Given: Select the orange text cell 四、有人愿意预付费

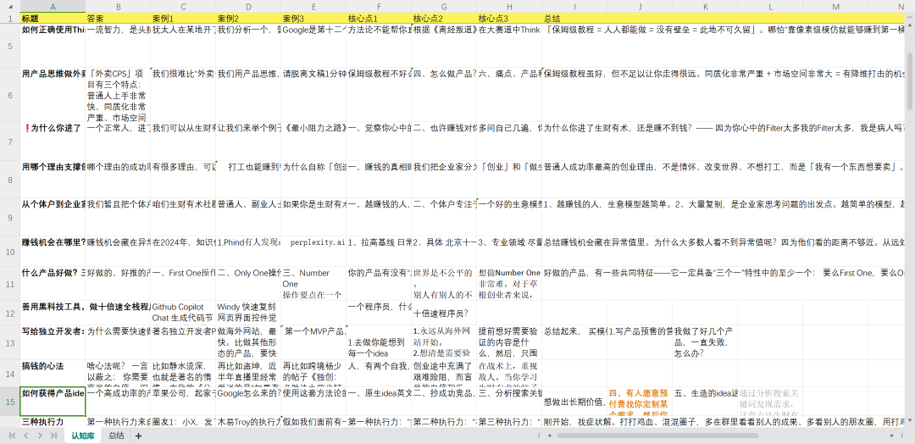Looking at the screenshot, I should coord(640,402).
